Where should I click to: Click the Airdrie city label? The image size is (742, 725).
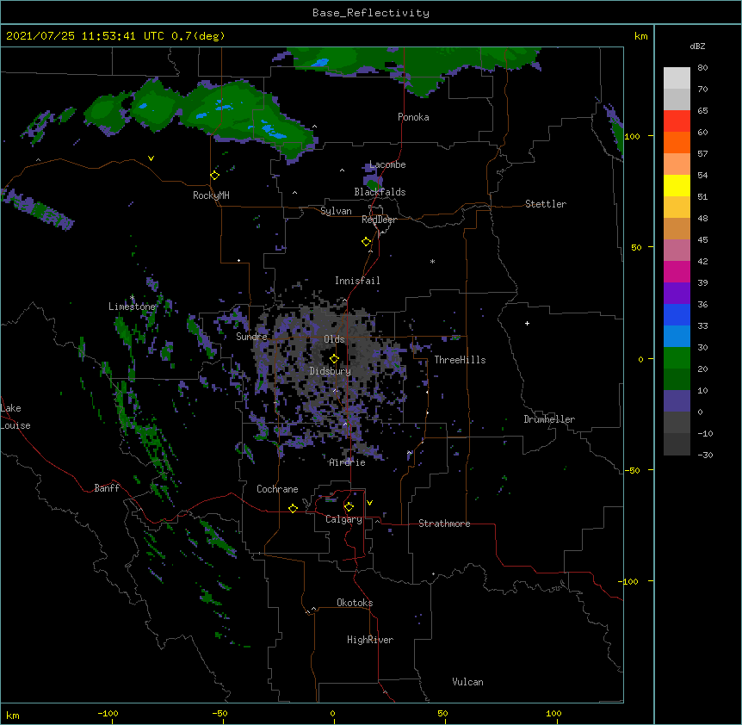[x=348, y=462]
